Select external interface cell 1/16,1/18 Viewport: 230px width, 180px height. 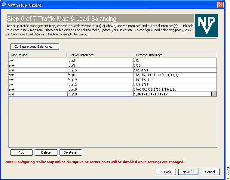[x=175, y=85]
